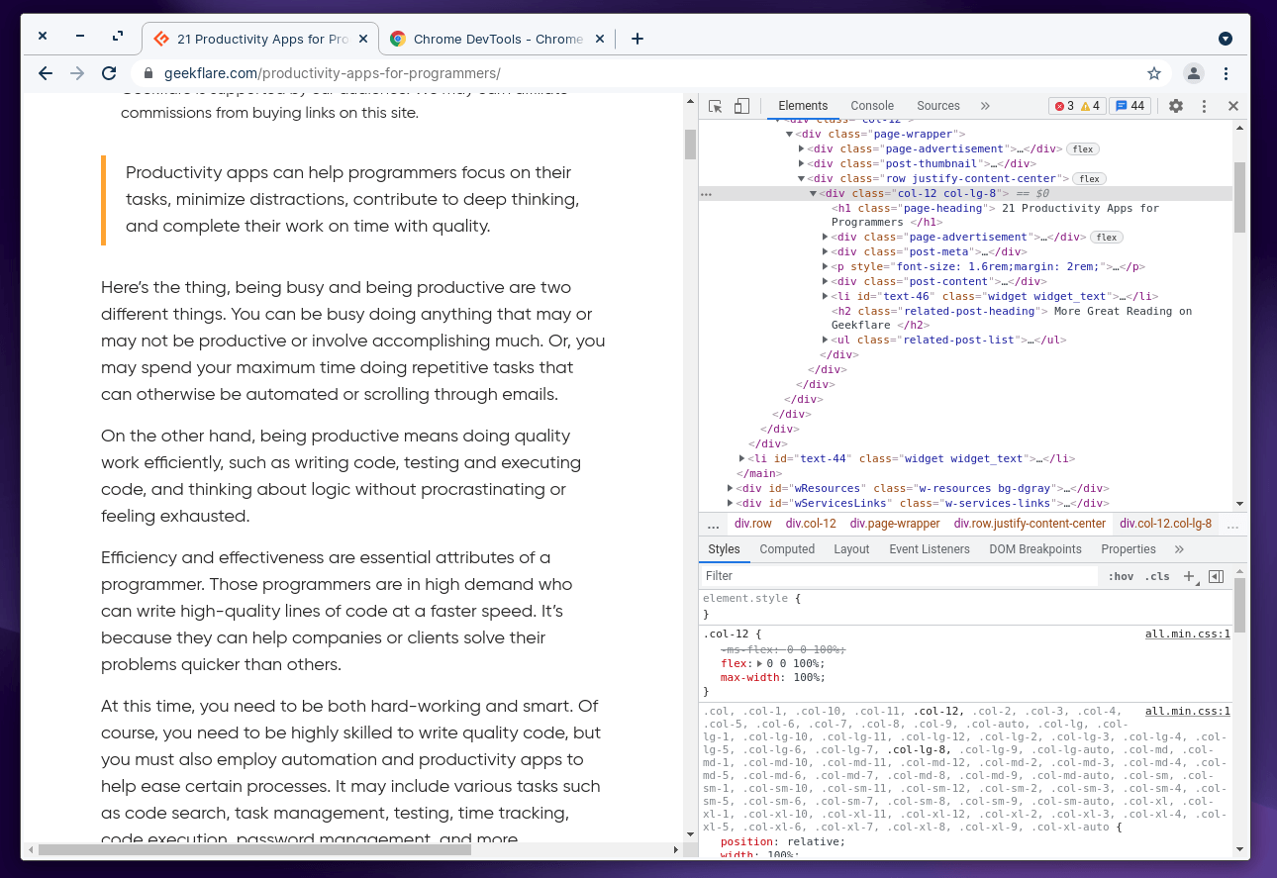Select the h2 related-post-heading row

(x=965, y=318)
